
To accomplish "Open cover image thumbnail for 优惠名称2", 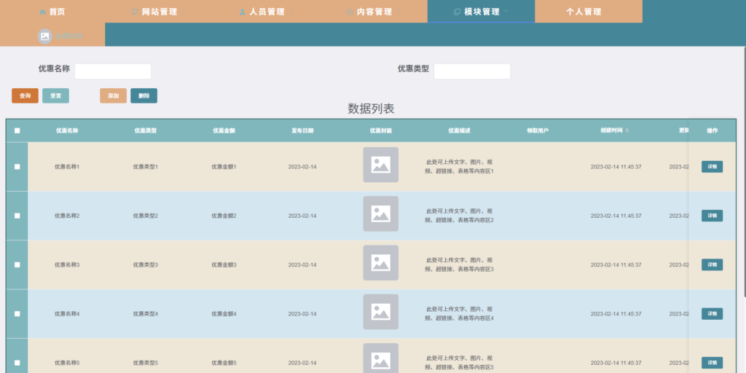I will [x=380, y=213].
